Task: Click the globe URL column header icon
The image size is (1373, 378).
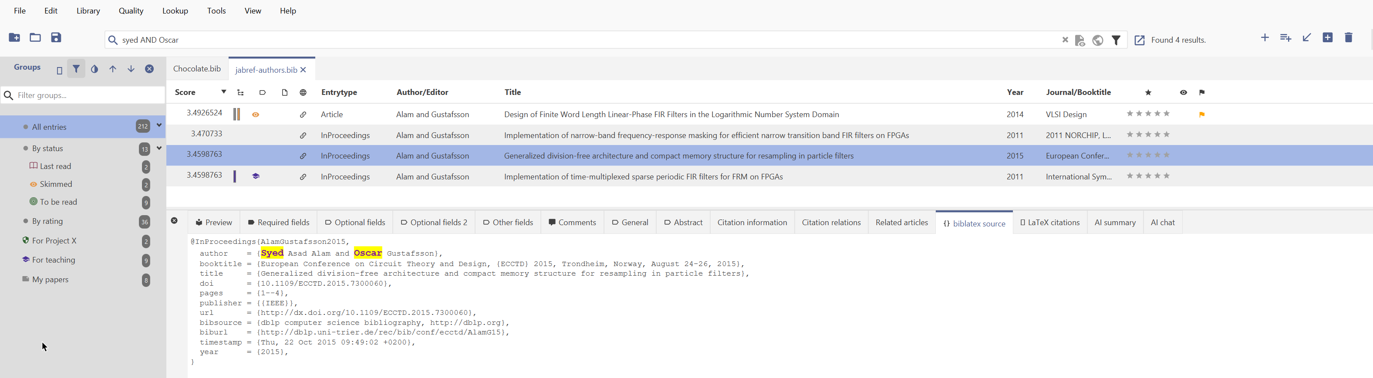Action: pyautogui.click(x=303, y=93)
